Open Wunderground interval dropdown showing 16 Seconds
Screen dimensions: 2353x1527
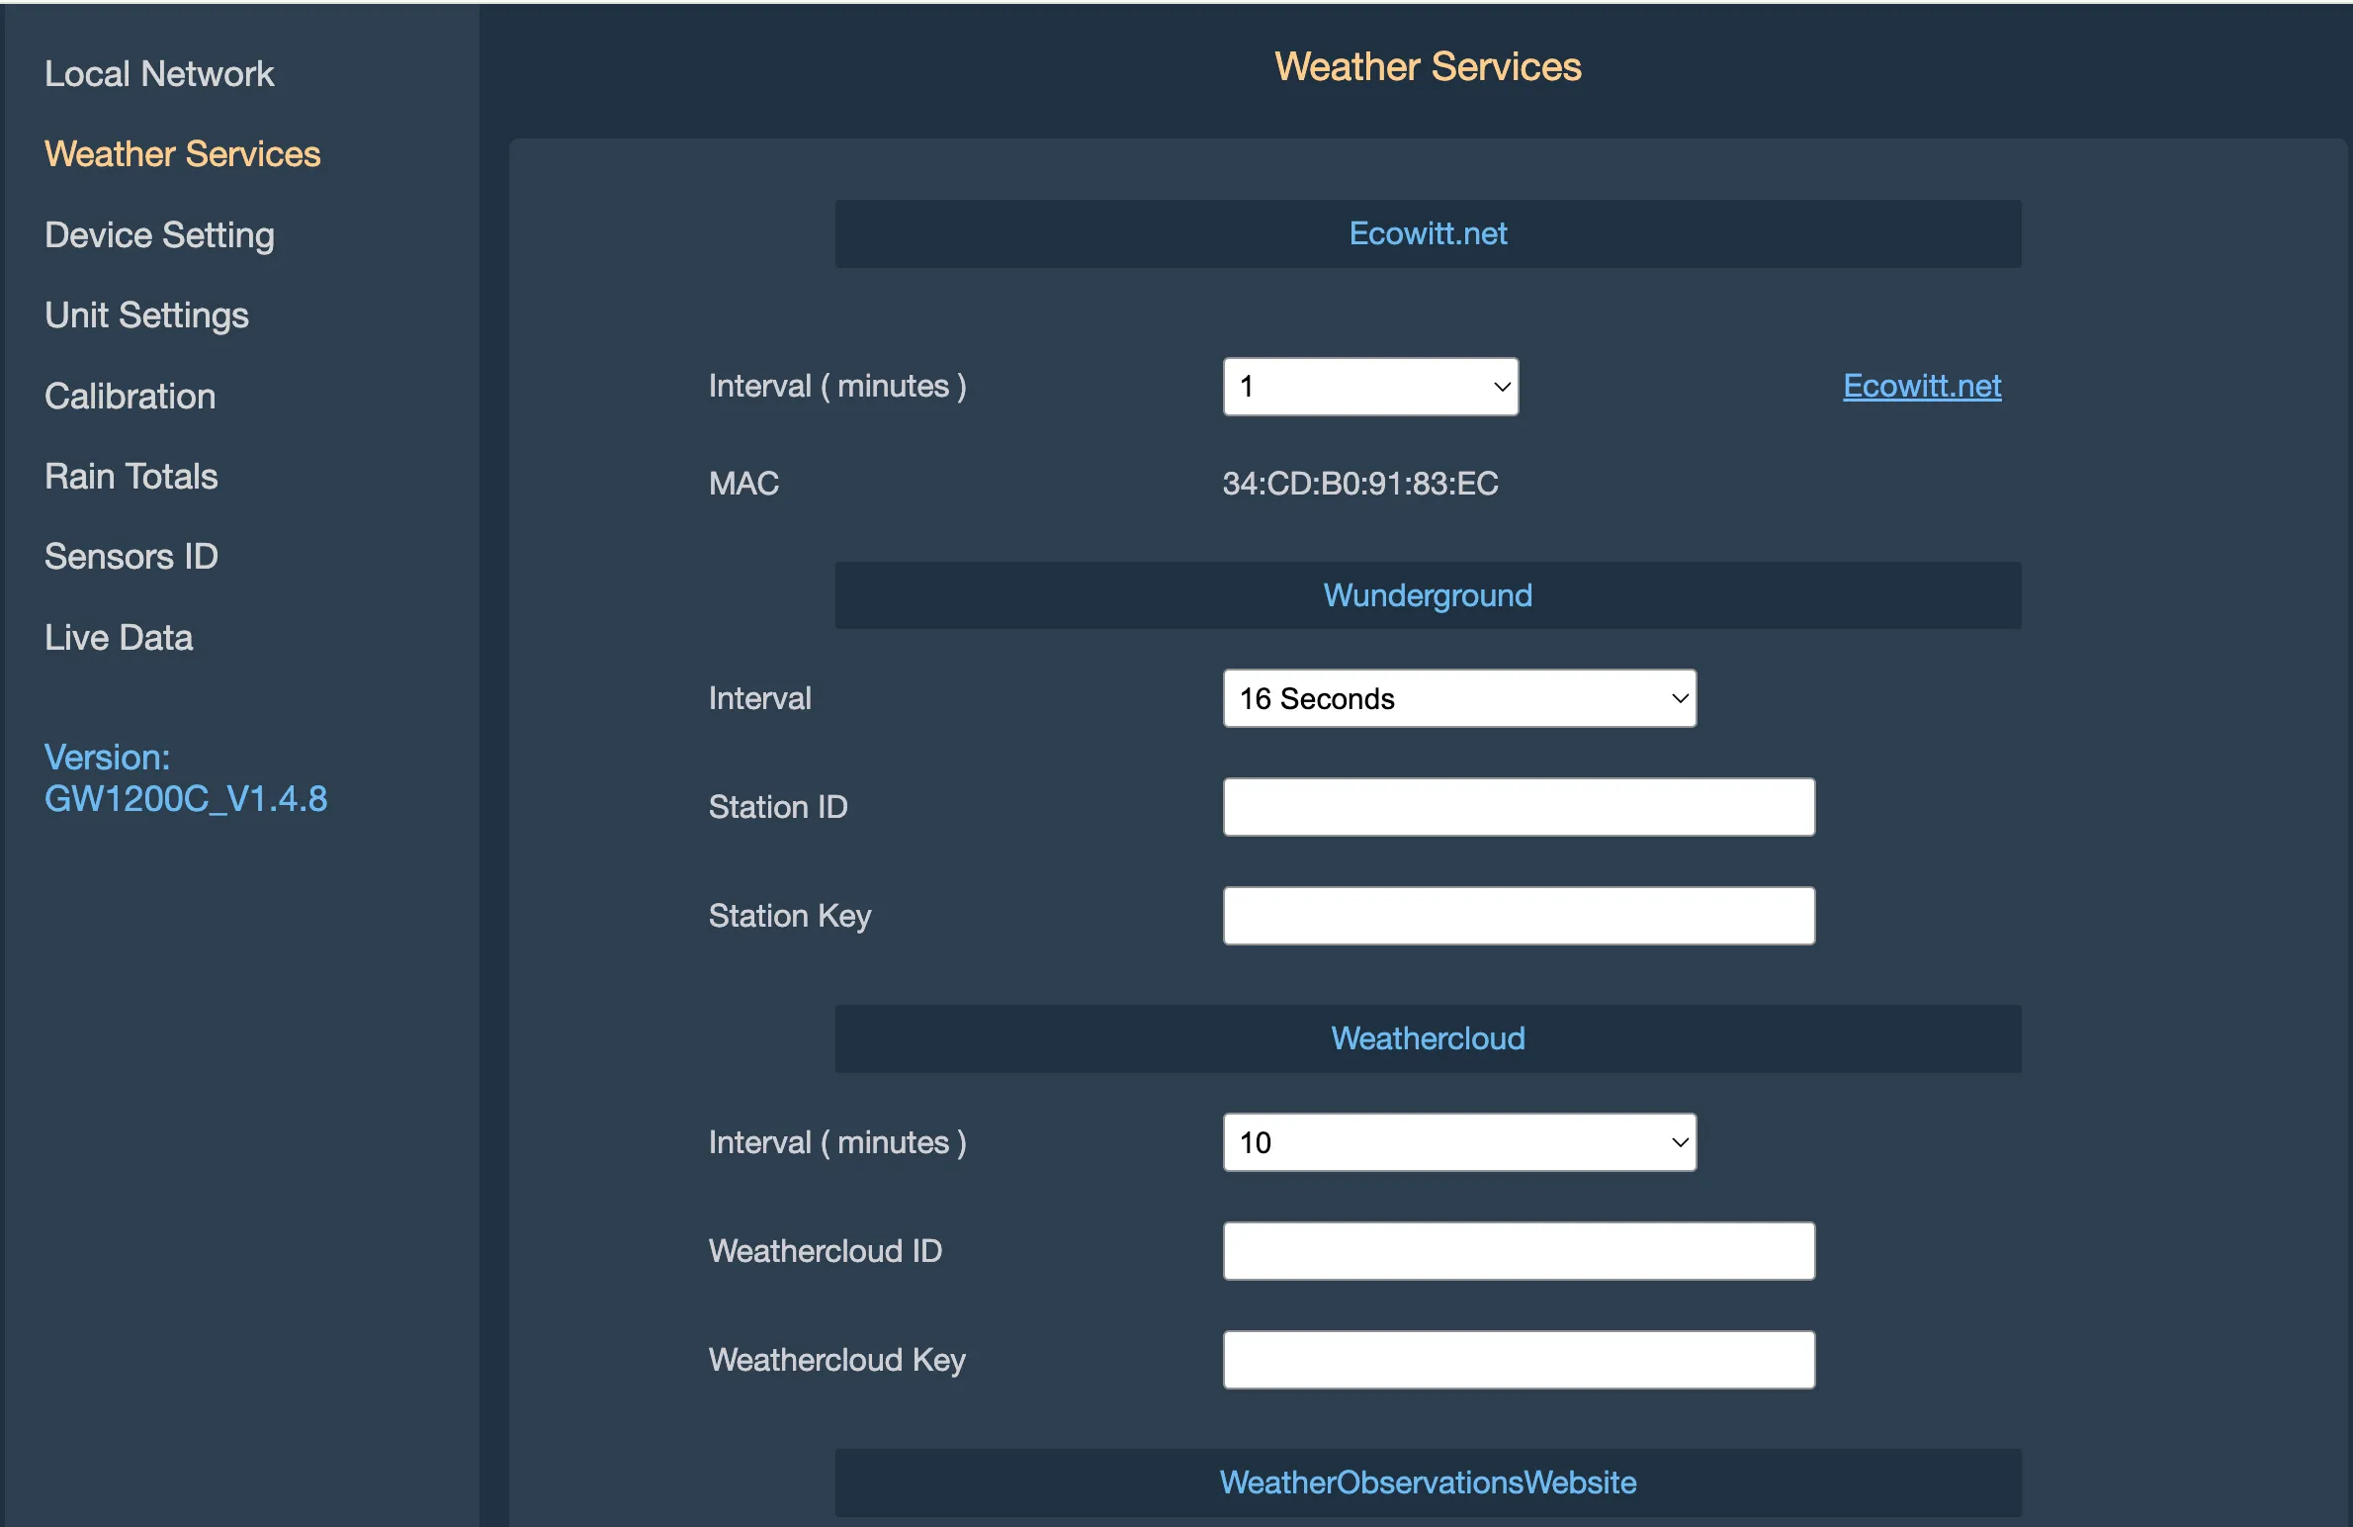(1459, 699)
